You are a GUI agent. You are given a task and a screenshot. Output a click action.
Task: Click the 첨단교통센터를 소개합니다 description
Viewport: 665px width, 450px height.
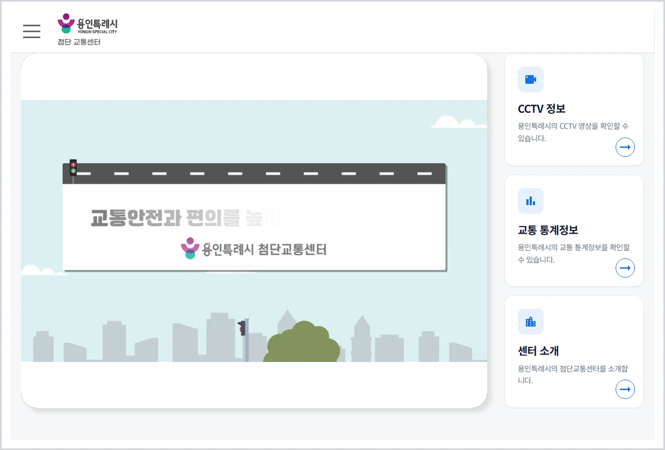click(573, 374)
